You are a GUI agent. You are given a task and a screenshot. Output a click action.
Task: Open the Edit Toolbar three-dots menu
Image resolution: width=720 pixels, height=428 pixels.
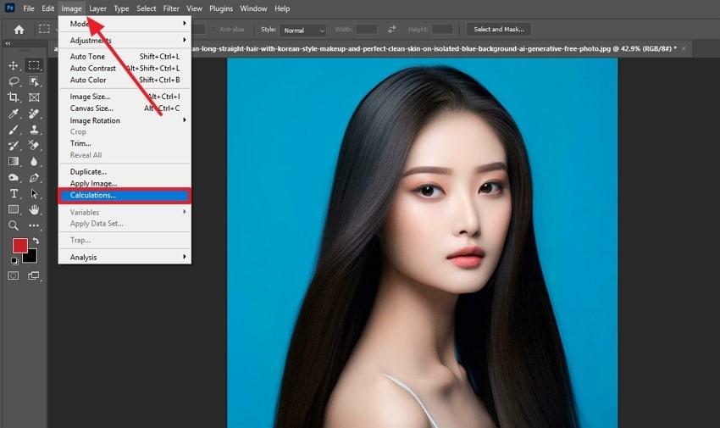[x=34, y=225]
